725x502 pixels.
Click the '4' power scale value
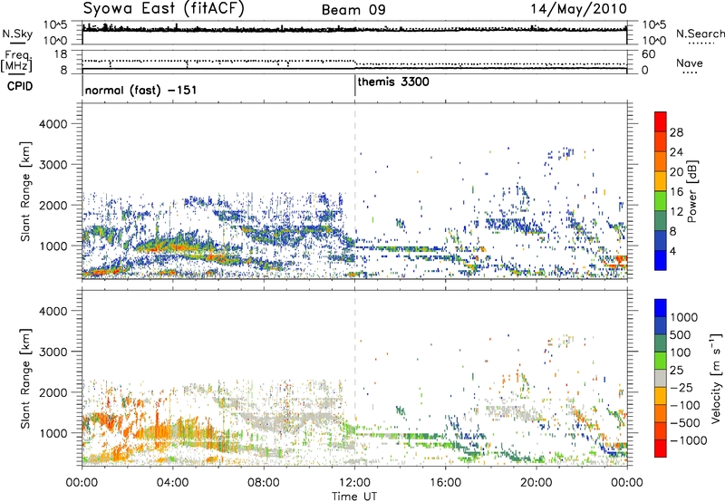pos(673,252)
